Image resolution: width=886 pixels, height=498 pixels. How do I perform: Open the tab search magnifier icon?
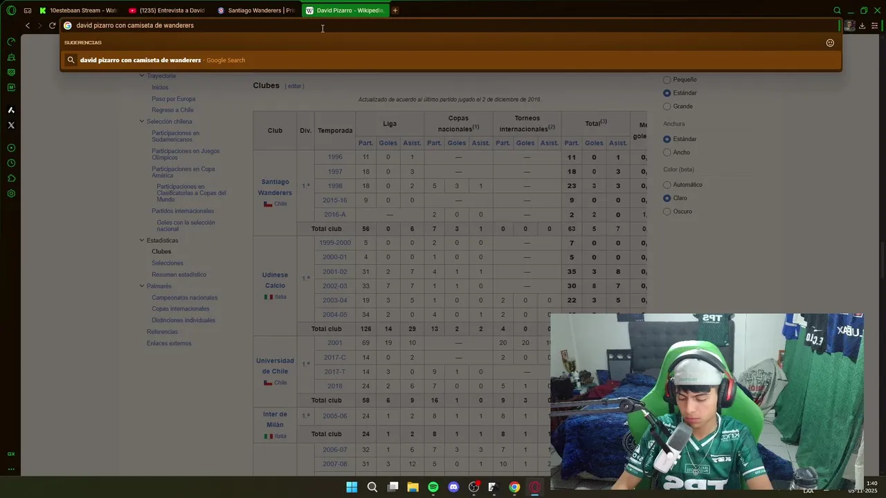point(837,10)
